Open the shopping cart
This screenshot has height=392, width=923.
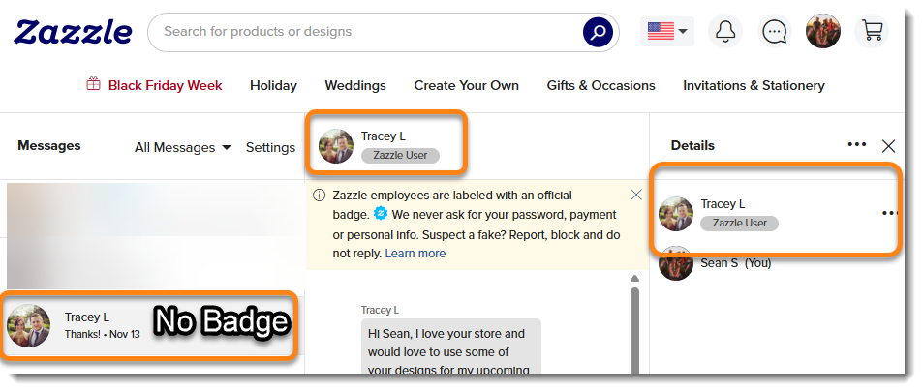coord(872,31)
